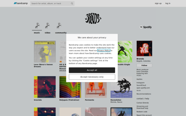Screen dimensions: 186x116
Task: Click the Raveoloteo album title
Action: (116, 100)
